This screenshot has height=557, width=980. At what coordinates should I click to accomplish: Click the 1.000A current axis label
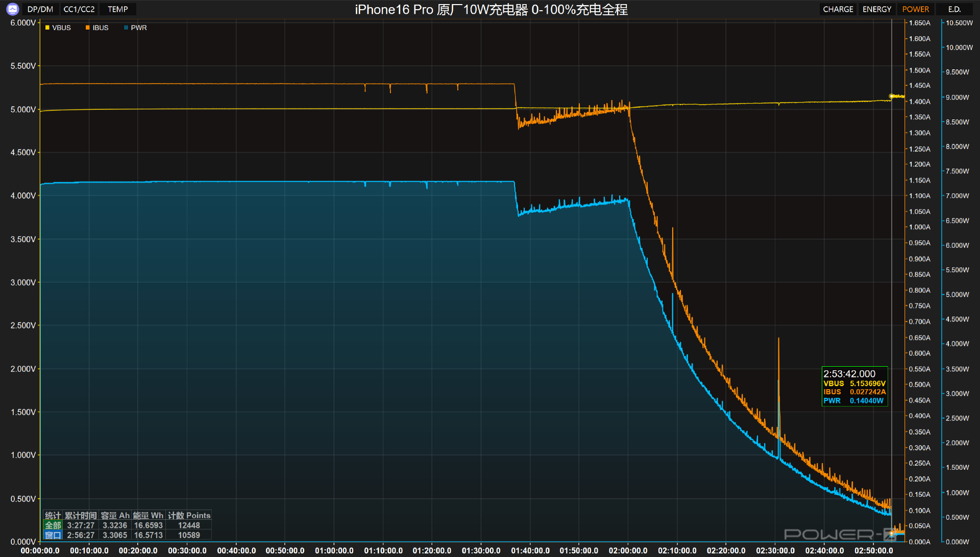click(920, 227)
